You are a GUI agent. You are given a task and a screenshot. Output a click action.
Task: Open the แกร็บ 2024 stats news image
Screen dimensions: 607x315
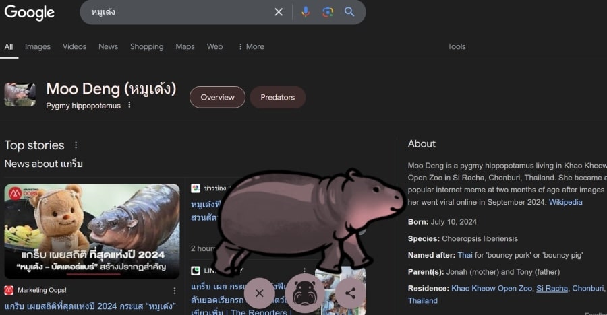click(x=92, y=231)
